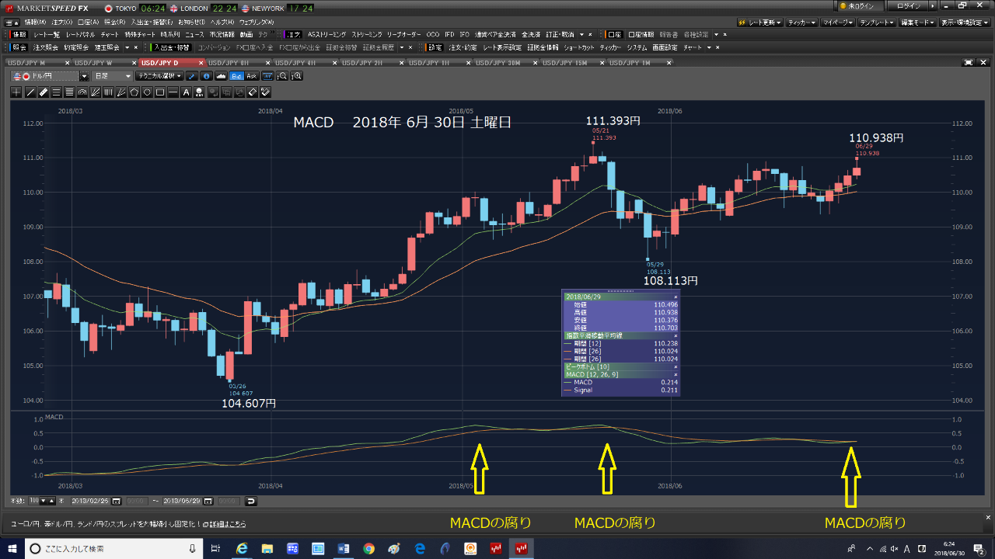Select the rectangle drawing tool
Viewport: 995px width, 559px height.
click(160, 92)
